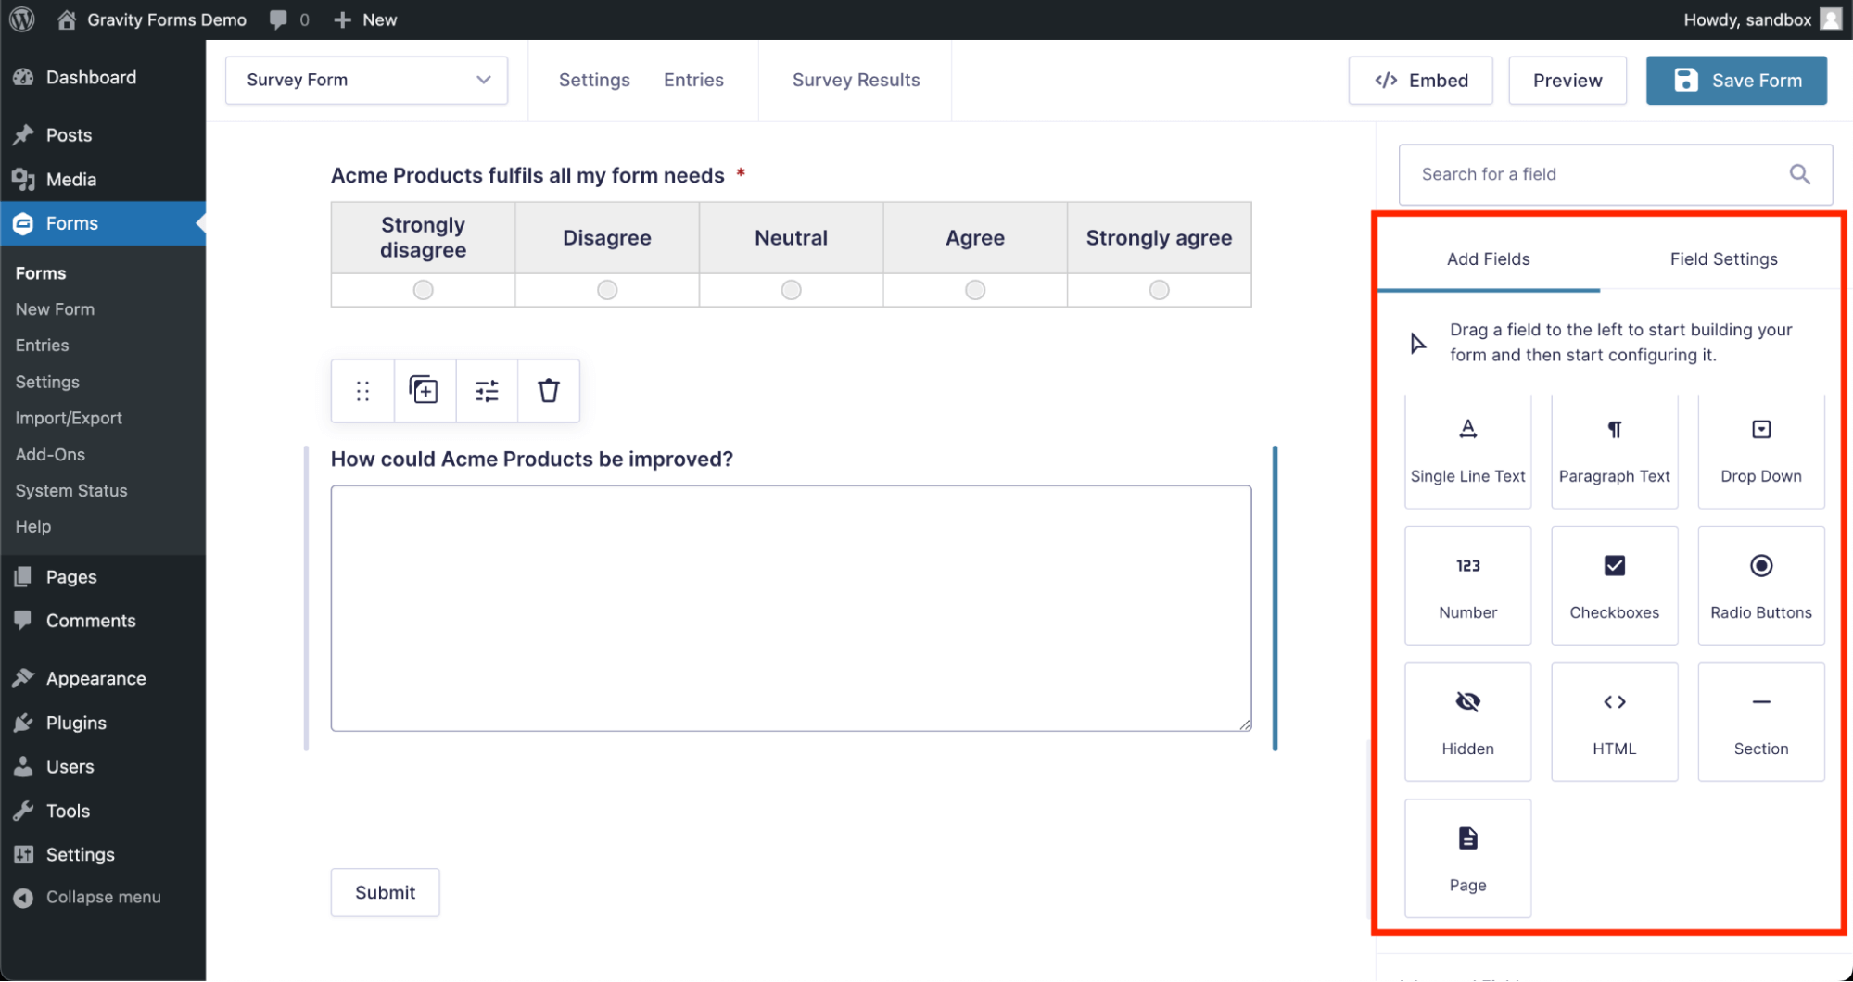The width and height of the screenshot is (1853, 982).
Task: Click the duplicate field icon
Action: [x=425, y=391]
